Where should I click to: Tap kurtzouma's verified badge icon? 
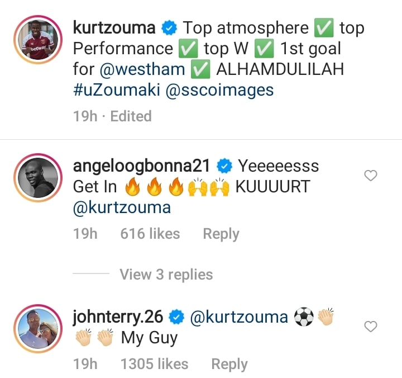169,28
